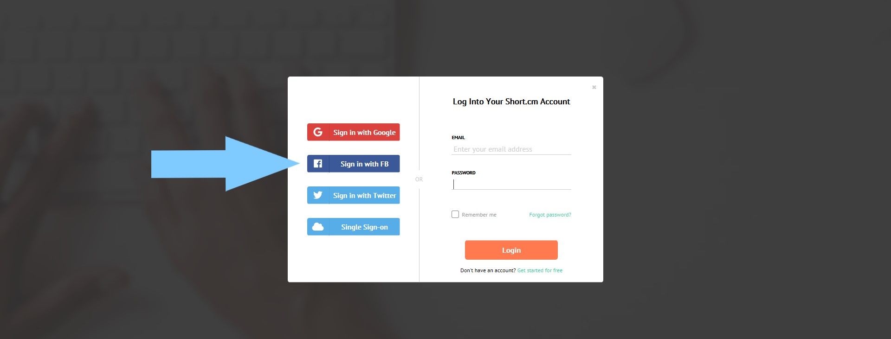Click the Remember me label text
This screenshot has height=339, width=891.
(479, 215)
